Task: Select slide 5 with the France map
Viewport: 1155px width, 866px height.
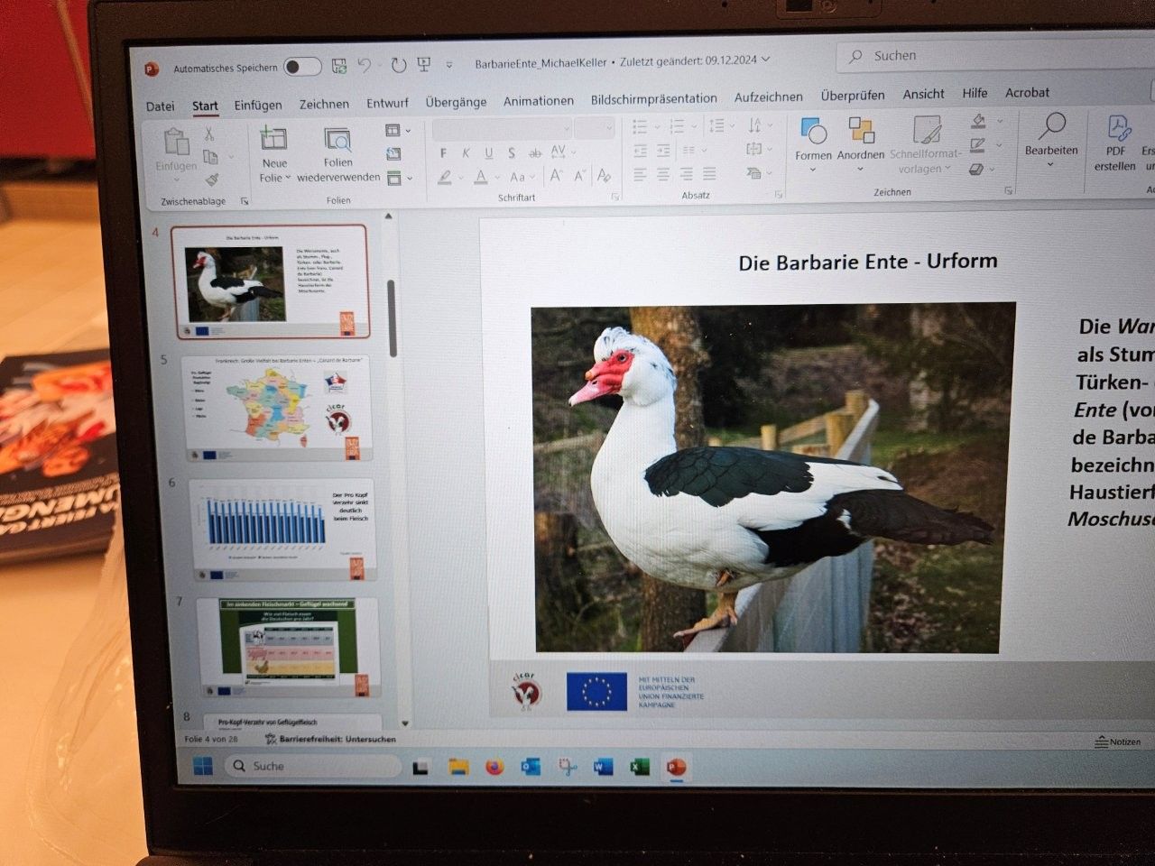Action: (277, 409)
